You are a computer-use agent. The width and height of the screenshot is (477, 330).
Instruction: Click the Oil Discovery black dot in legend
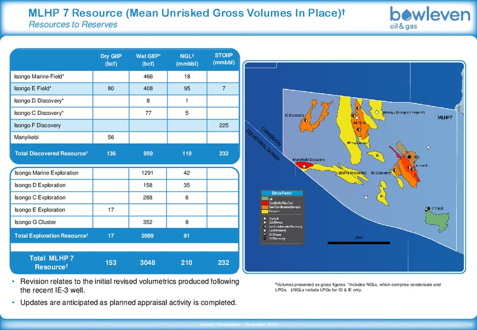coord(264,238)
